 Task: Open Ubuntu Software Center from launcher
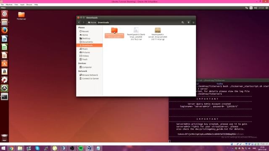click(5, 63)
